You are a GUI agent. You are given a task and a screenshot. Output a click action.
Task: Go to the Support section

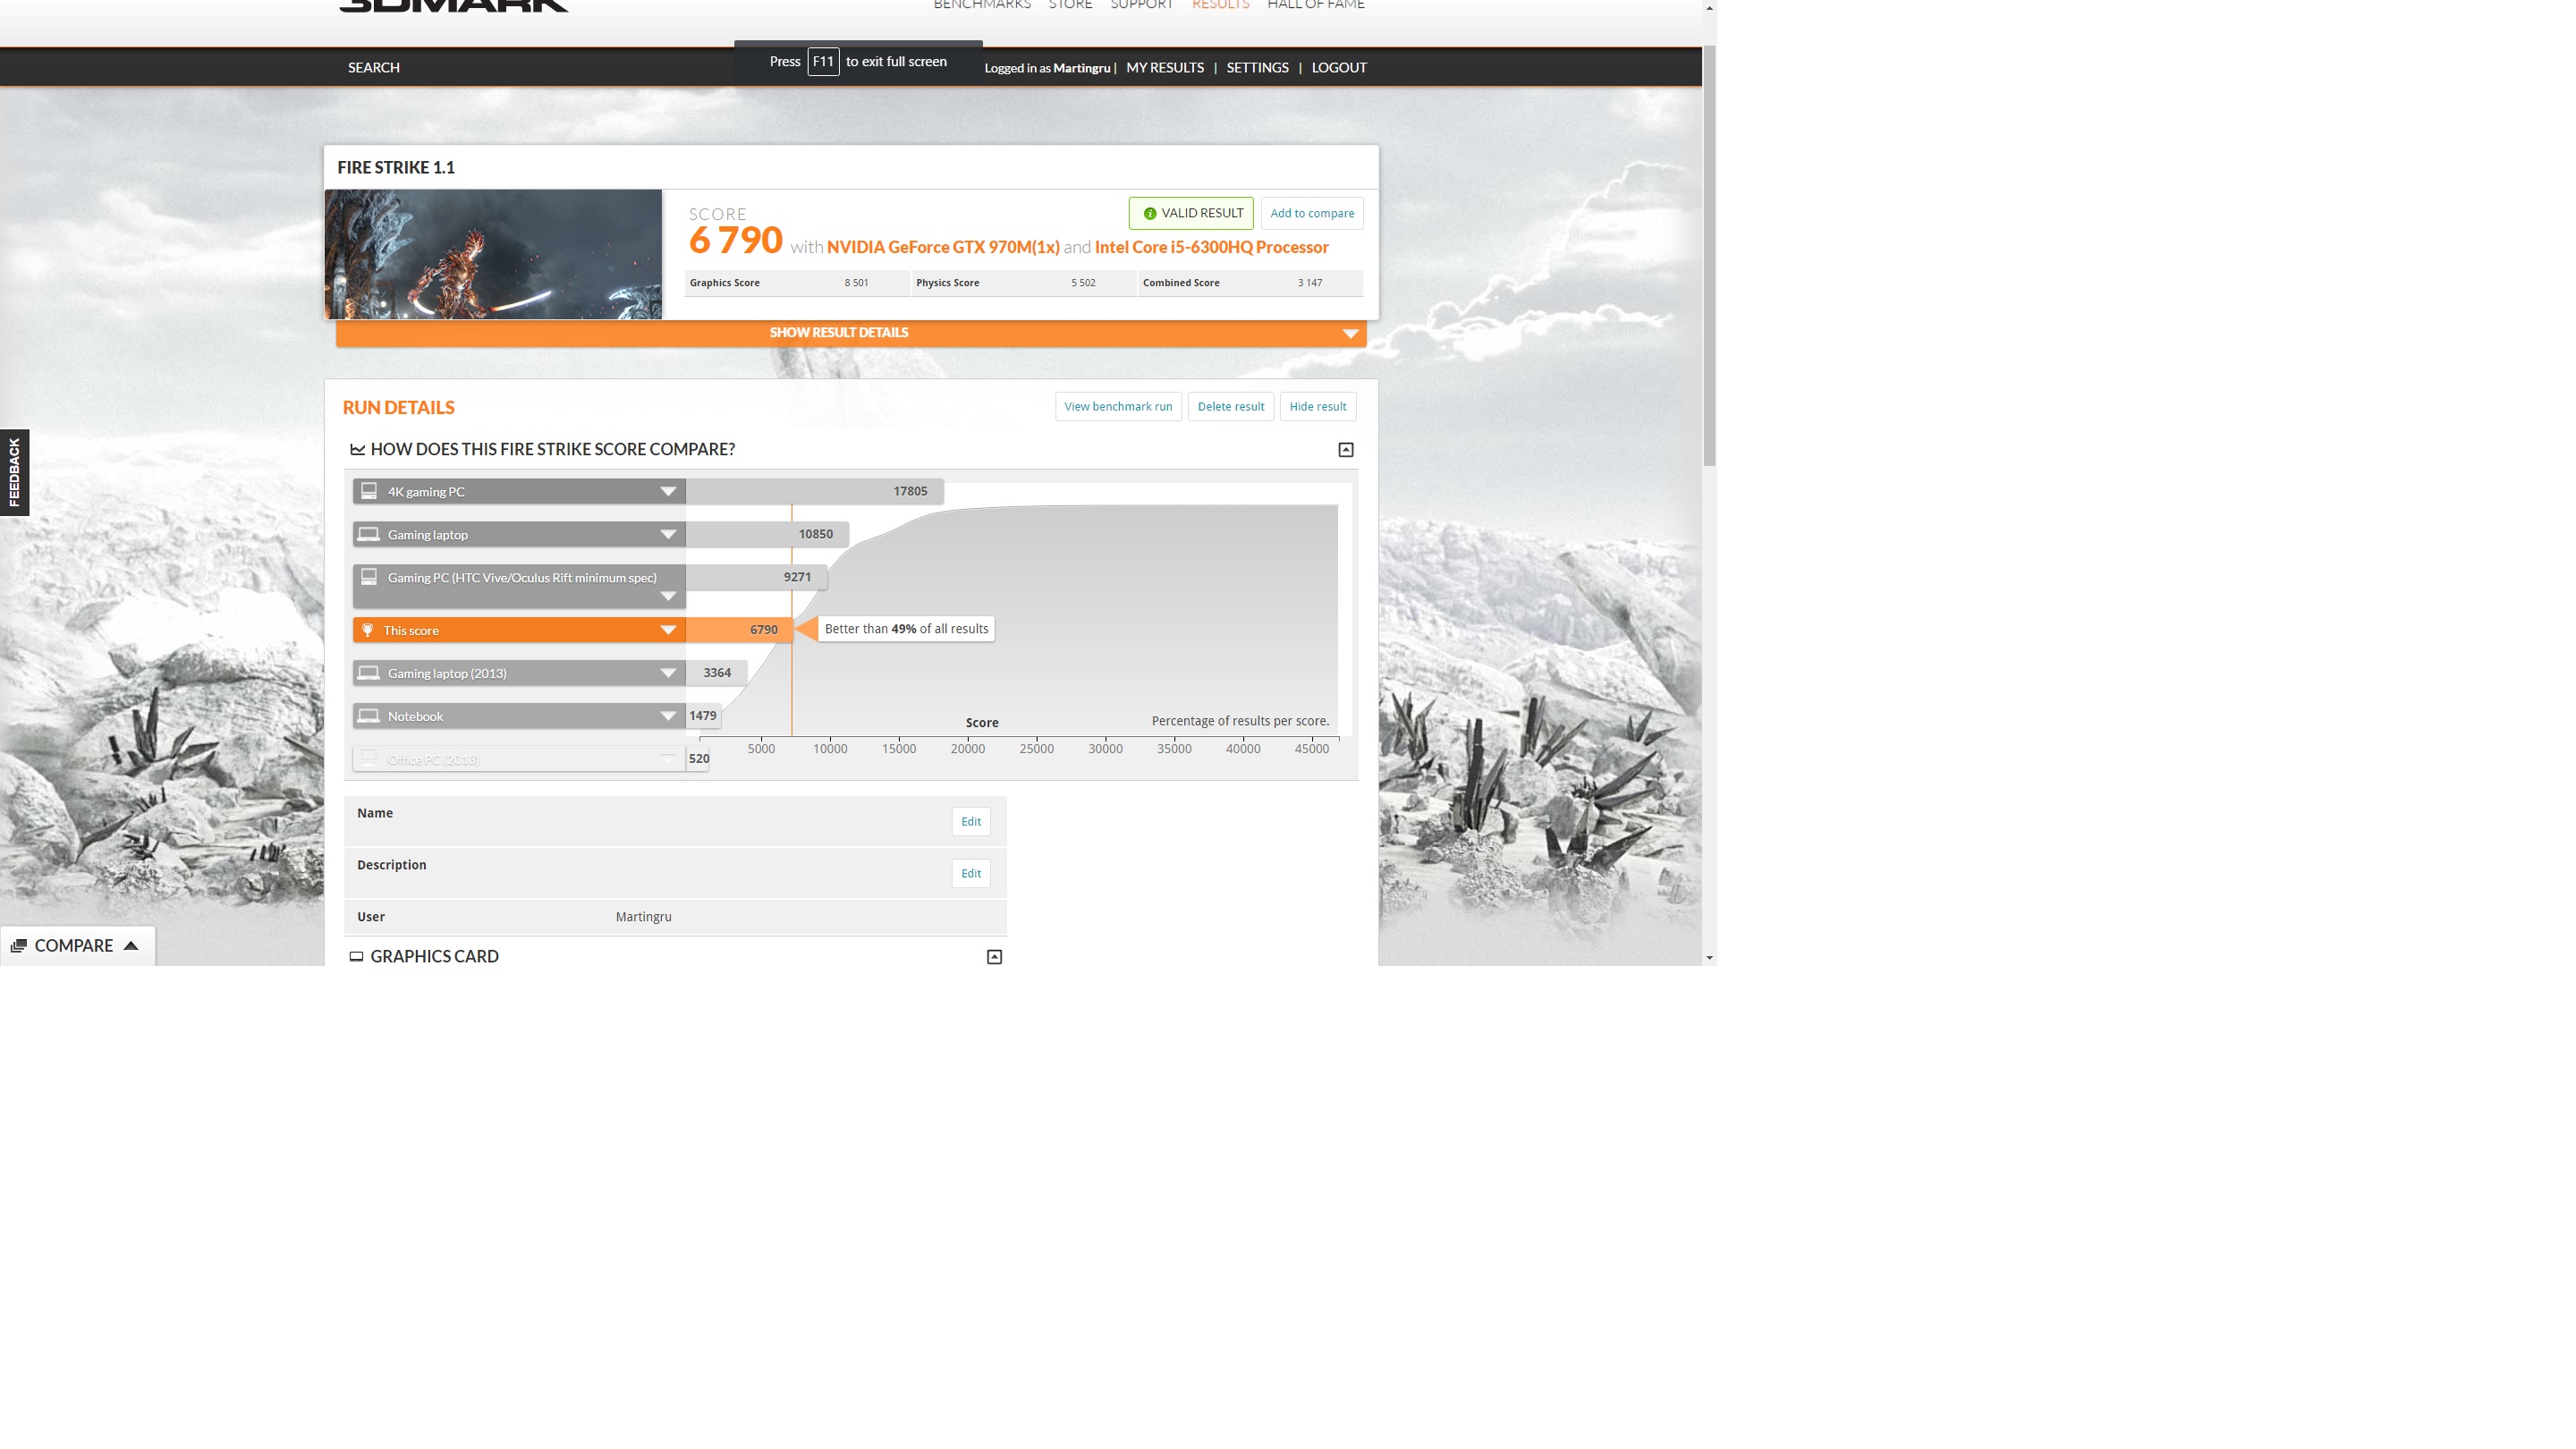[1141, 5]
